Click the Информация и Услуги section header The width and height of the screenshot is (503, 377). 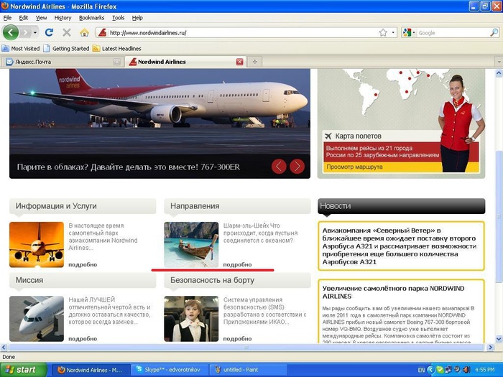(83, 206)
